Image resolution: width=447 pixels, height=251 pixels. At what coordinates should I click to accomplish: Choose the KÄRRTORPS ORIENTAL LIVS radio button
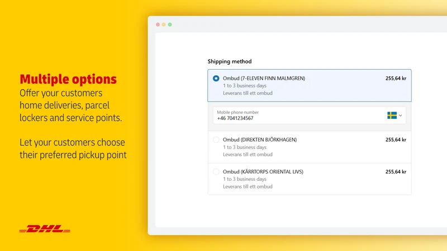pos(216,172)
